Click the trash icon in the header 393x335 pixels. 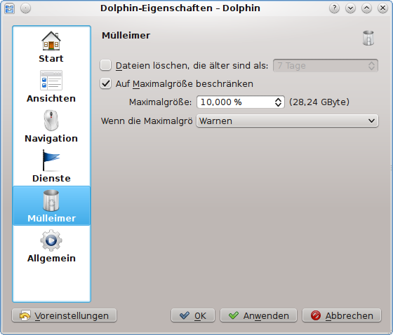tap(368, 38)
